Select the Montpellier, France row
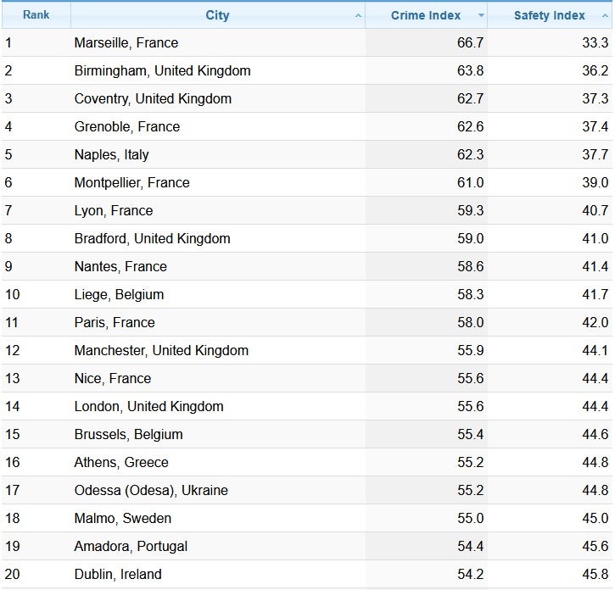615x590 pixels. (x=131, y=182)
